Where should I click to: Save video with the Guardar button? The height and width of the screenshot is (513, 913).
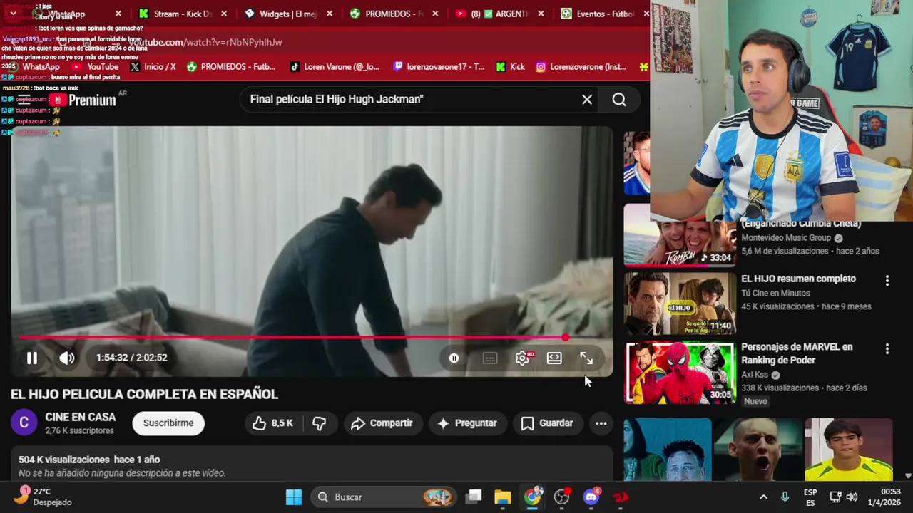point(547,423)
